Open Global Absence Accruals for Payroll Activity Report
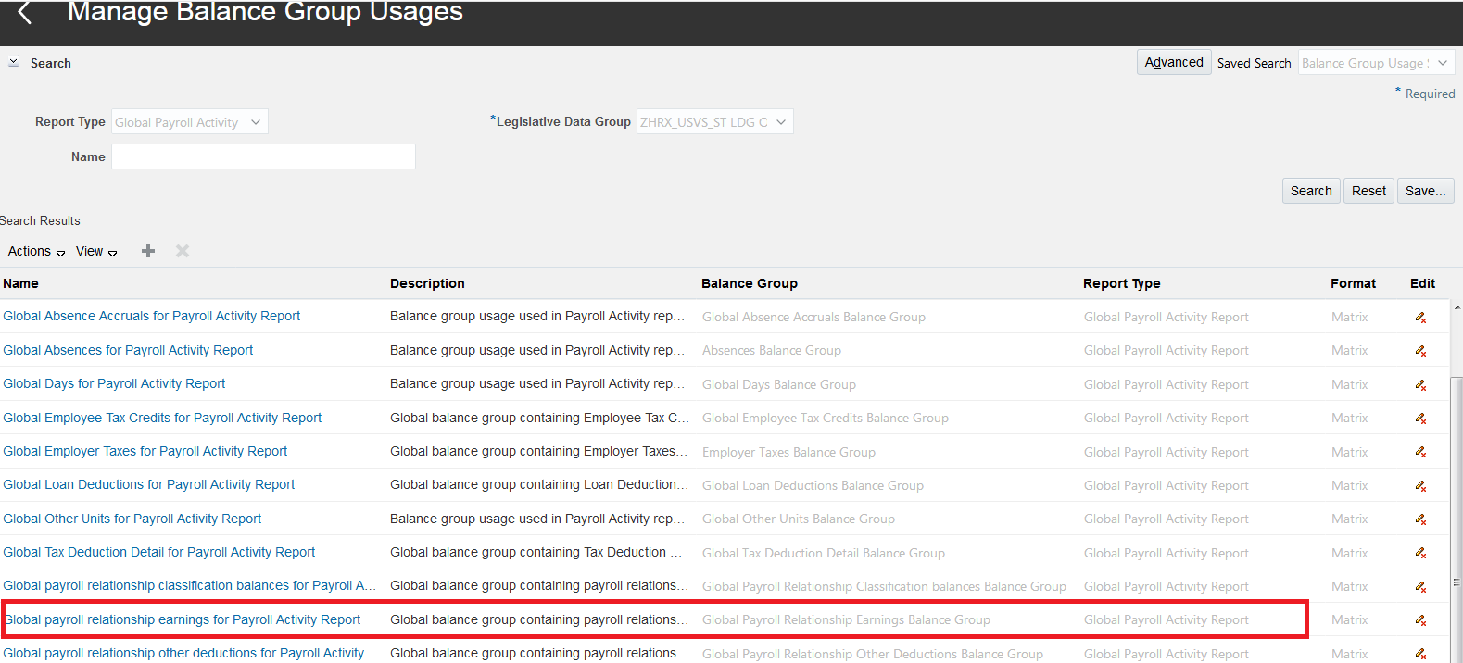 click(x=152, y=316)
